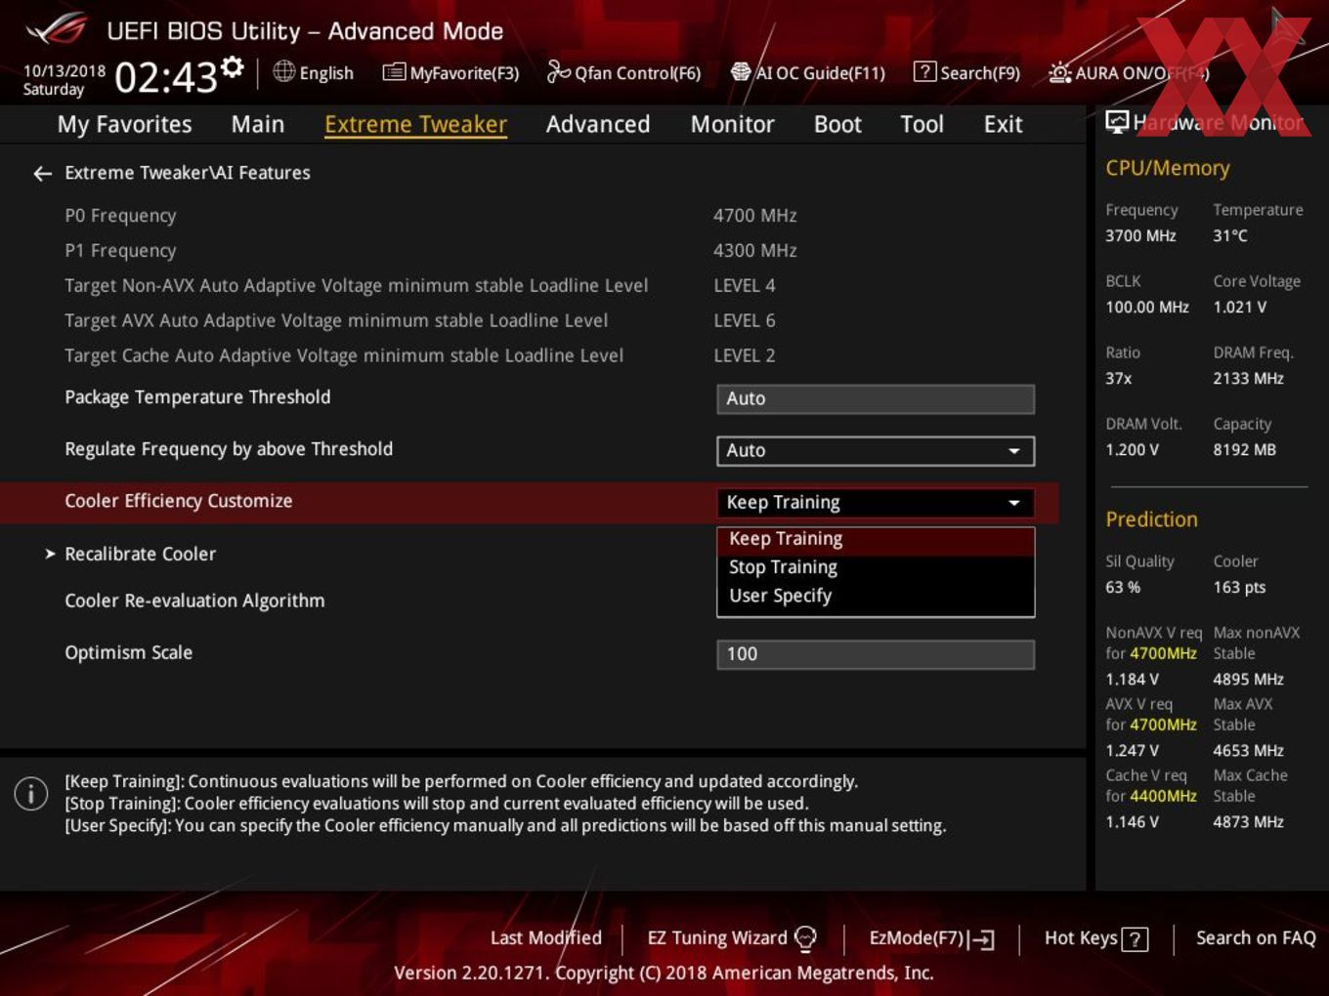This screenshot has width=1329, height=996.
Task: Open the Monitor tab
Action: (x=732, y=124)
